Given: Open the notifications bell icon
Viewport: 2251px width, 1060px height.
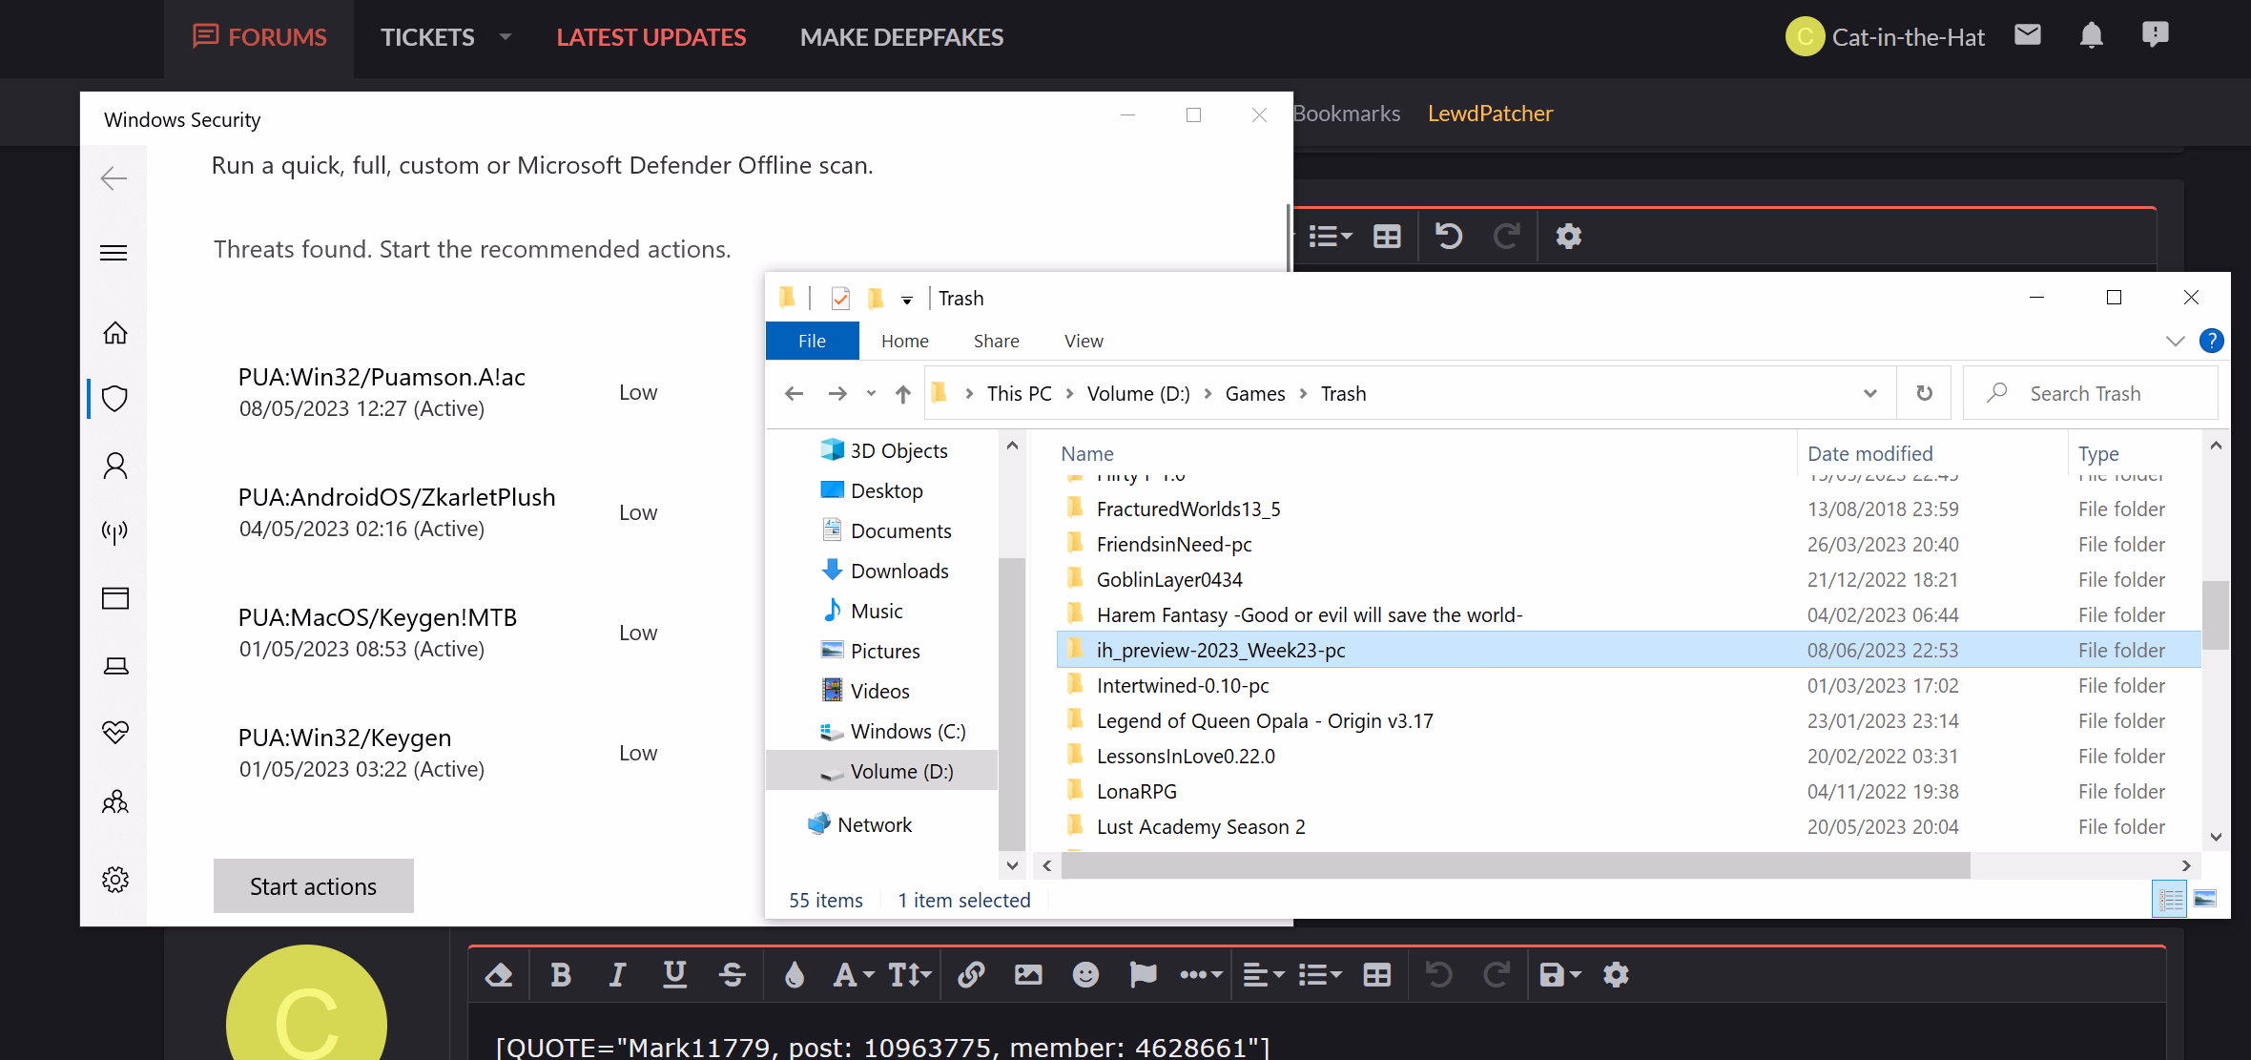Looking at the screenshot, I should pyautogui.click(x=2091, y=35).
